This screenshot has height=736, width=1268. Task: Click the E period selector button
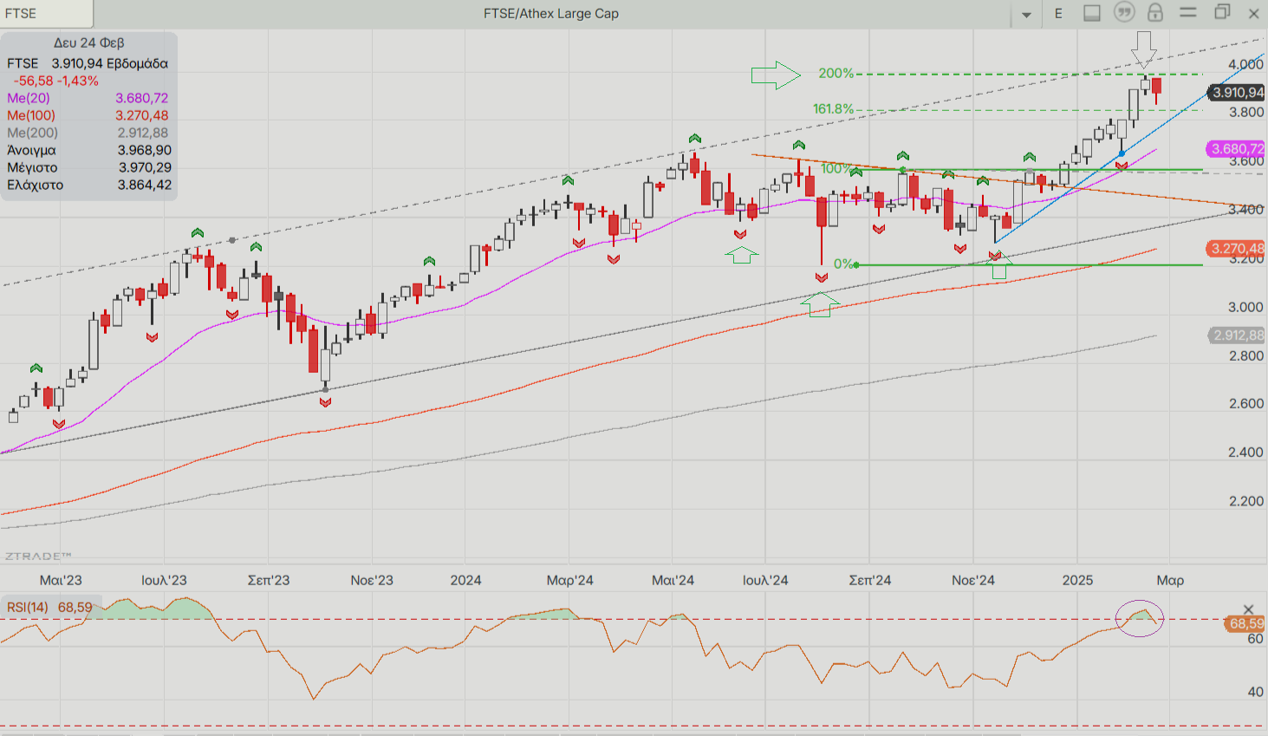tap(1058, 14)
